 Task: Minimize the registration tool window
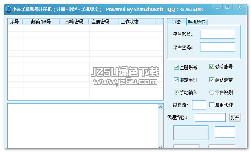click(x=217, y=8)
